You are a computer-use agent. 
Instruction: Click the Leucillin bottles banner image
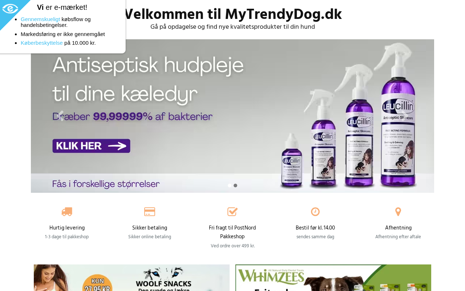click(232, 116)
